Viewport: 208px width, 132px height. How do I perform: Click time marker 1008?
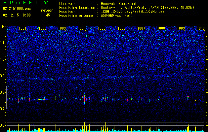pyautogui.click(x=161, y=28)
